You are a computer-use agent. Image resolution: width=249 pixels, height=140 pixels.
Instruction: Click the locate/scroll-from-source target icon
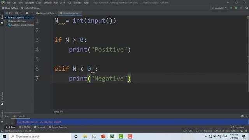[16, 13]
